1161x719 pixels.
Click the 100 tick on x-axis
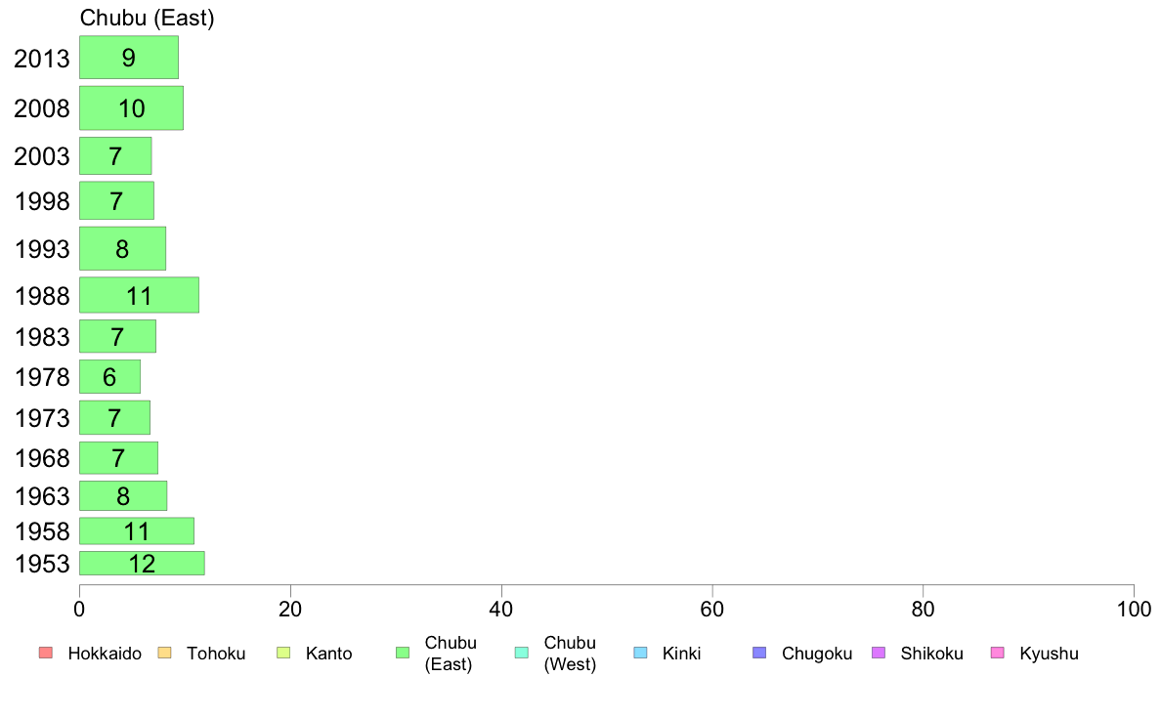point(1134,609)
